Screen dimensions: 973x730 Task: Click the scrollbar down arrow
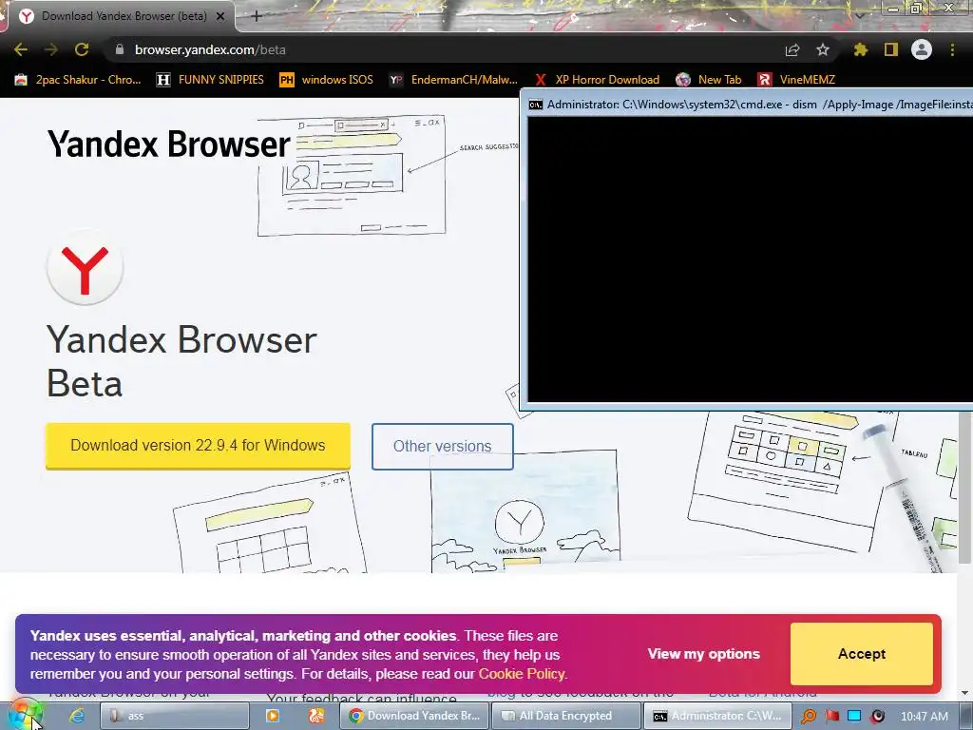pyautogui.click(x=965, y=692)
